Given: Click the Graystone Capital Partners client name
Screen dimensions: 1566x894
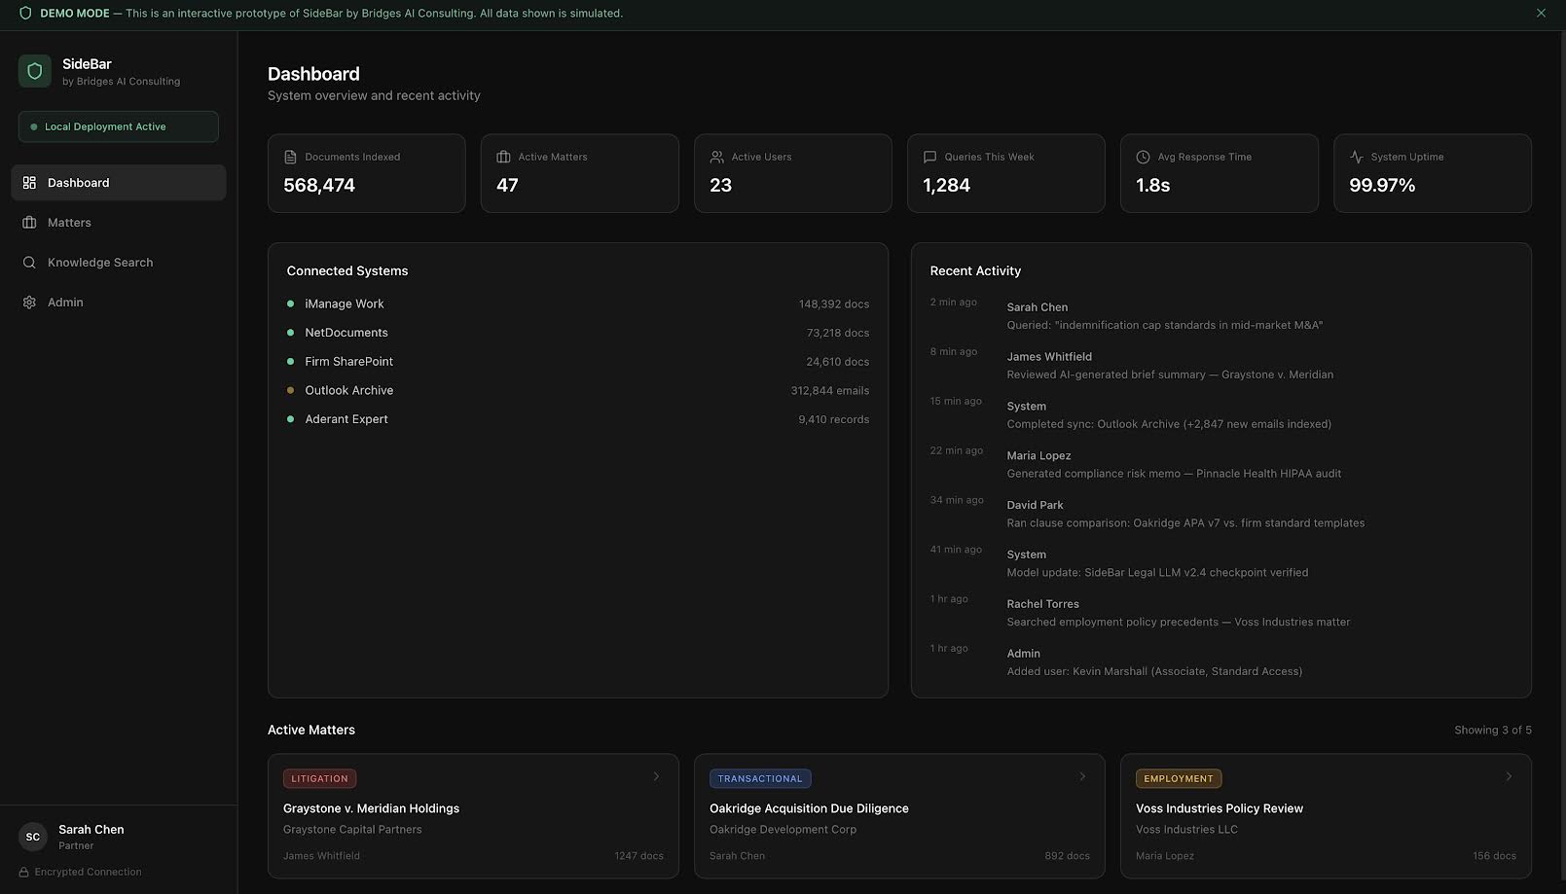Looking at the screenshot, I should click(x=352, y=830).
